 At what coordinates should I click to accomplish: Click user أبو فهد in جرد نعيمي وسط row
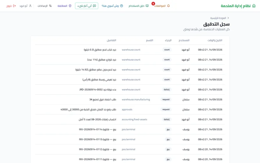tap(185, 80)
